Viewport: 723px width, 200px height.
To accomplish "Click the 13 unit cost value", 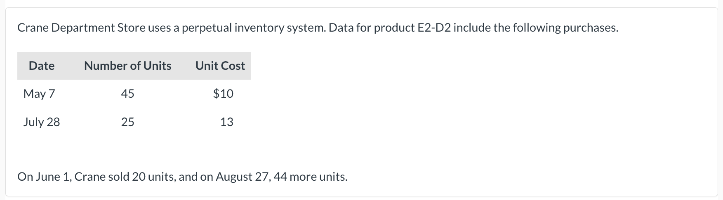I will (226, 122).
